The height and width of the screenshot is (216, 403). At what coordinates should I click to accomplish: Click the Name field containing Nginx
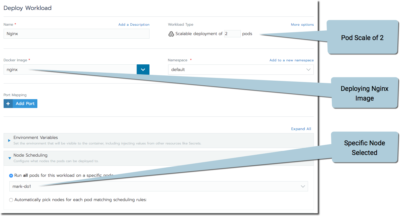[x=76, y=33]
